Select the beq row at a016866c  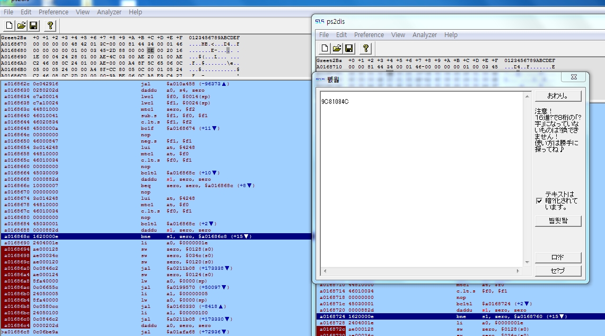(x=156, y=185)
